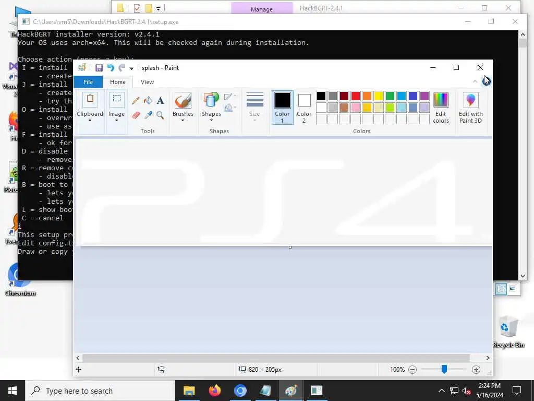
Task: Click the Paint Help icon
Action: (487, 81)
